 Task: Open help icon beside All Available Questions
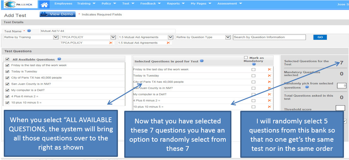(59, 59)
